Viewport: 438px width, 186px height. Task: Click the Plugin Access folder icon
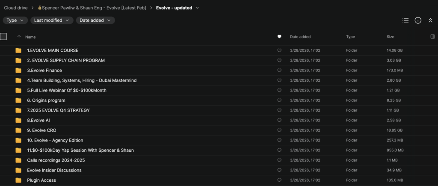point(18,180)
